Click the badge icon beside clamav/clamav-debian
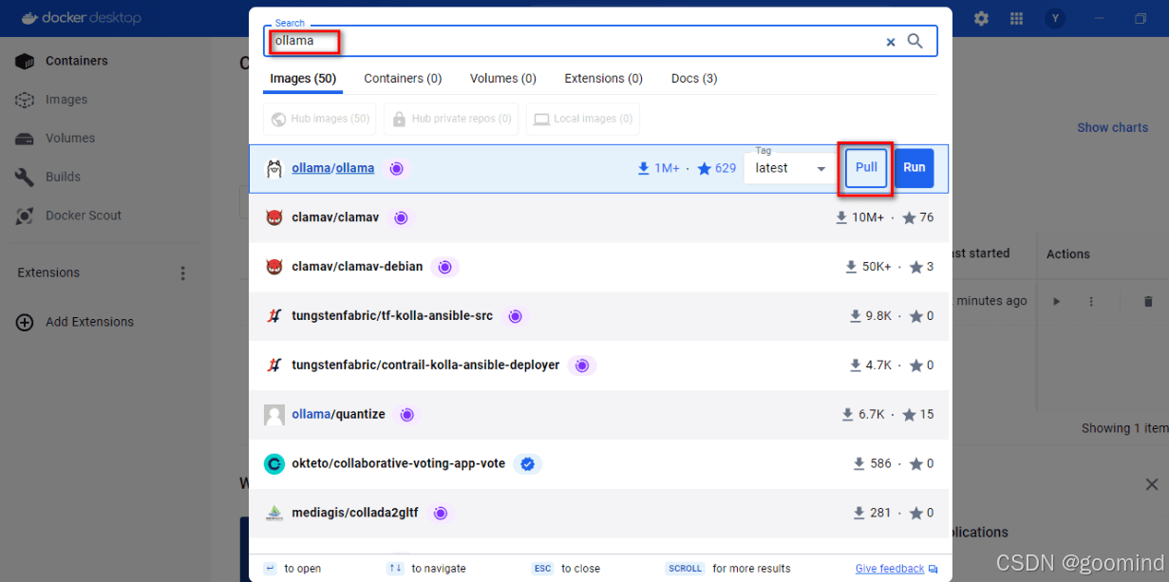 click(444, 267)
